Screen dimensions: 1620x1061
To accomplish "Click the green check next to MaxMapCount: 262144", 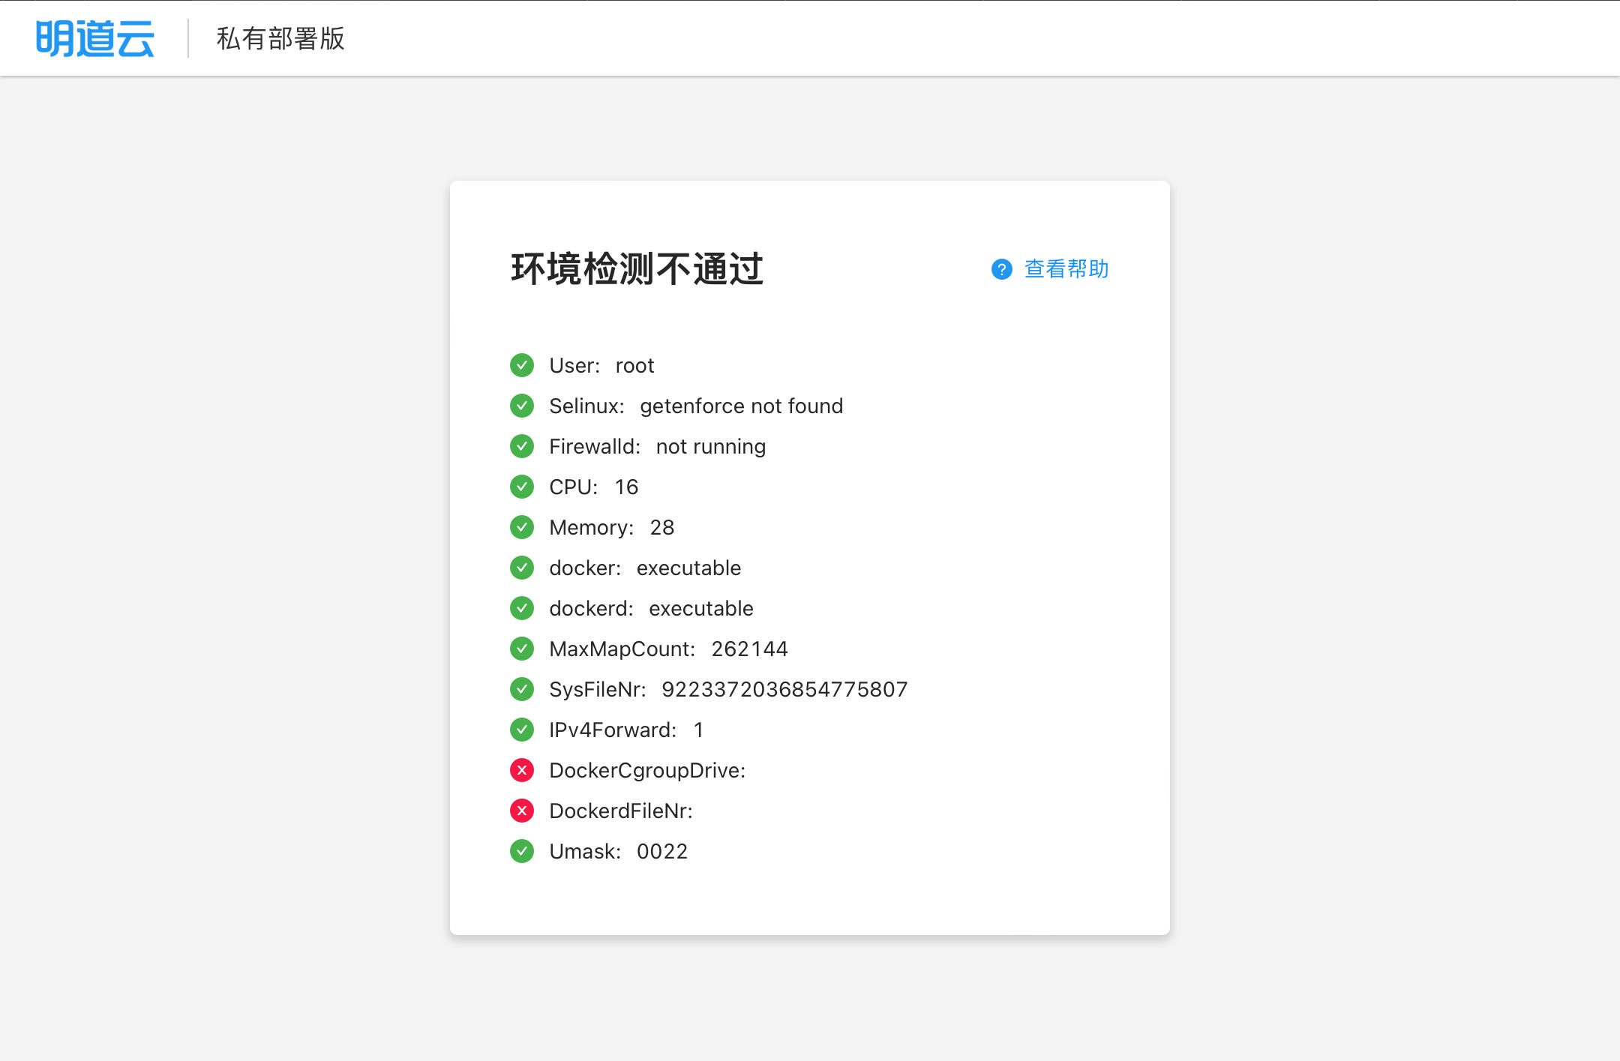I will tap(522, 649).
